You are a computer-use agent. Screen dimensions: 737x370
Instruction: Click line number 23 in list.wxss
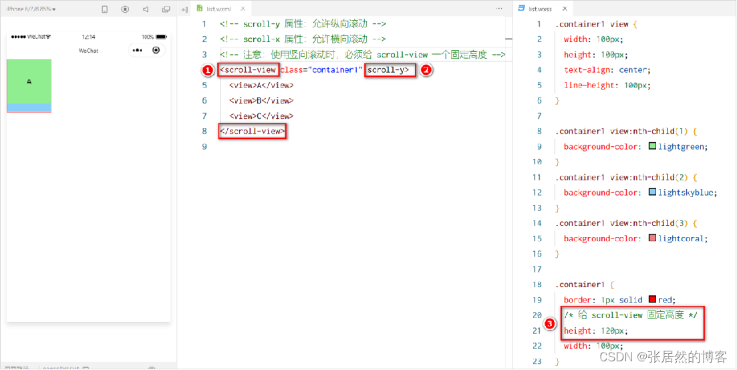538,361
